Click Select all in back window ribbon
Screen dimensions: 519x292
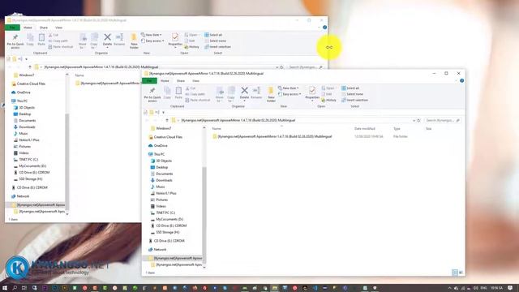[213, 35]
